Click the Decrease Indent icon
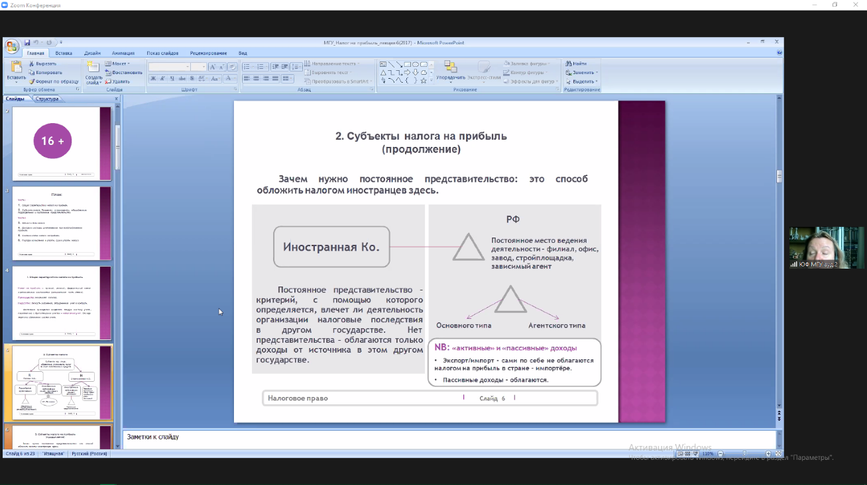Viewport: 867px width, 485px height. click(275, 67)
